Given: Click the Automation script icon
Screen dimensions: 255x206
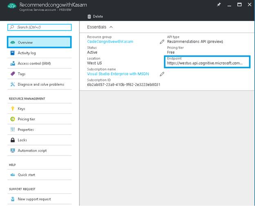Looking at the screenshot, I should [x=13, y=151].
